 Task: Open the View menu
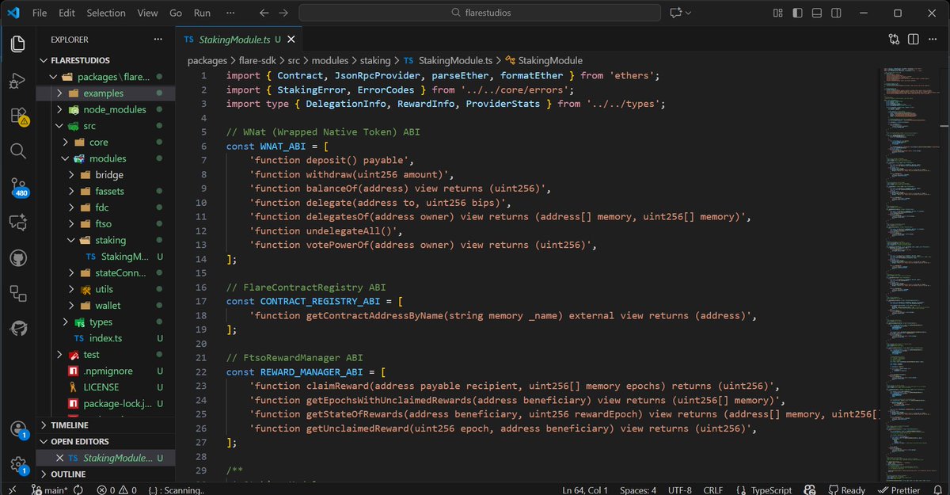click(147, 13)
